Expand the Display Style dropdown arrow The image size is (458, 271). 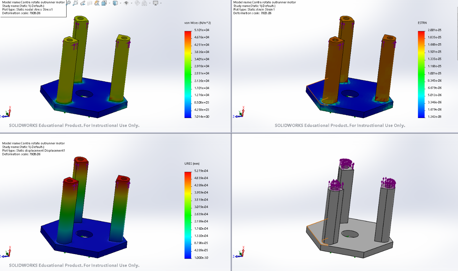(x=120, y=3)
